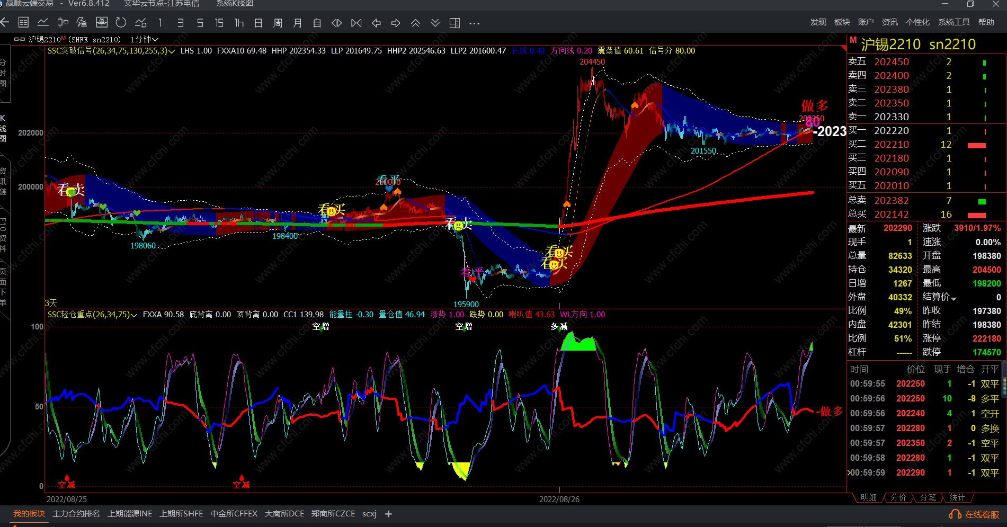Open the 资讯 menu
This screenshot has height=527, width=1007.
[889, 22]
